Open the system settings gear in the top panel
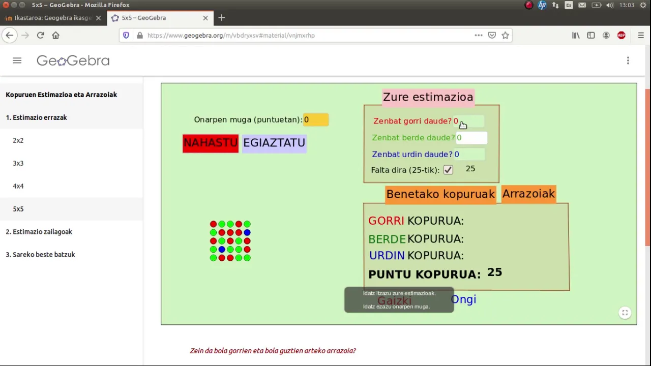 pos(643,5)
